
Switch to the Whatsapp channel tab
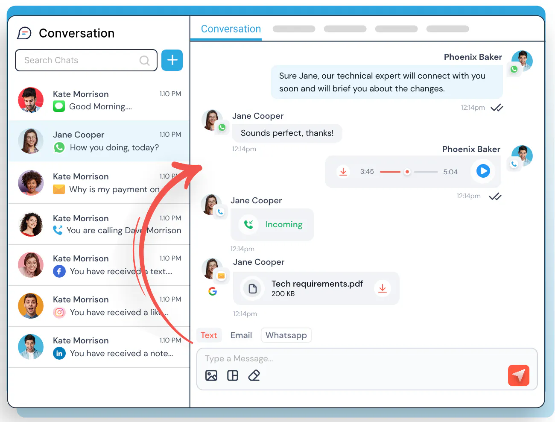286,335
